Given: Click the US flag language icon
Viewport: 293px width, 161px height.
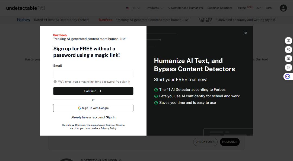Looking at the screenshot, I should pyautogui.click(x=128, y=8).
